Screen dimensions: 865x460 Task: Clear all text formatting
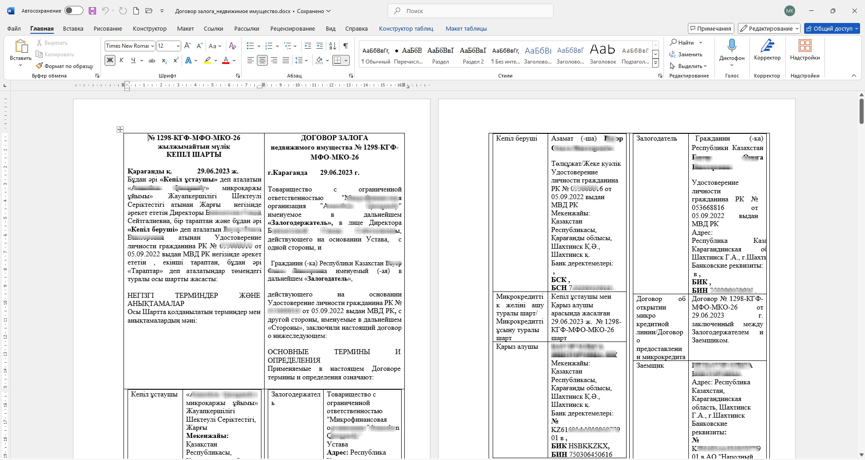coord(233,46)
